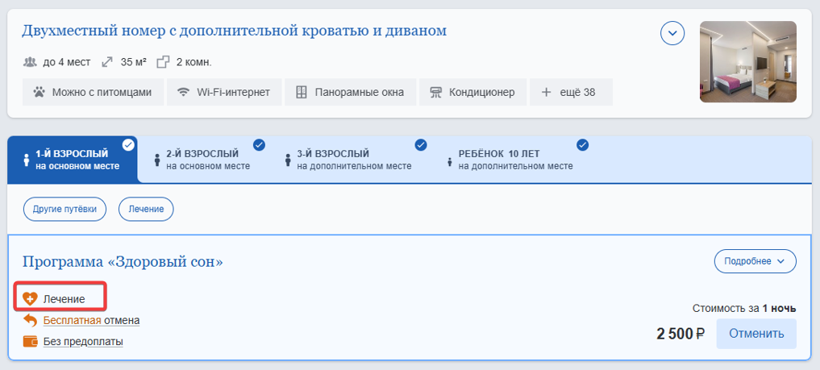Screen dimensions: 820x370
Task: Click the Отменить button
Action: (x=756, y=334)
